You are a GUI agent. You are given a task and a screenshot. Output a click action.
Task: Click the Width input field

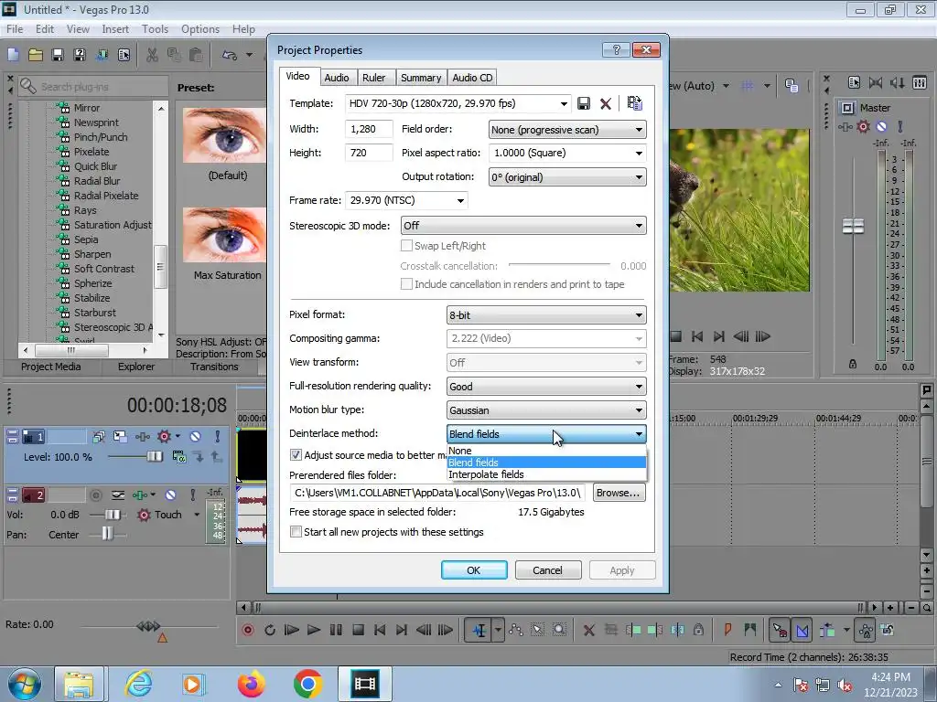369,129
